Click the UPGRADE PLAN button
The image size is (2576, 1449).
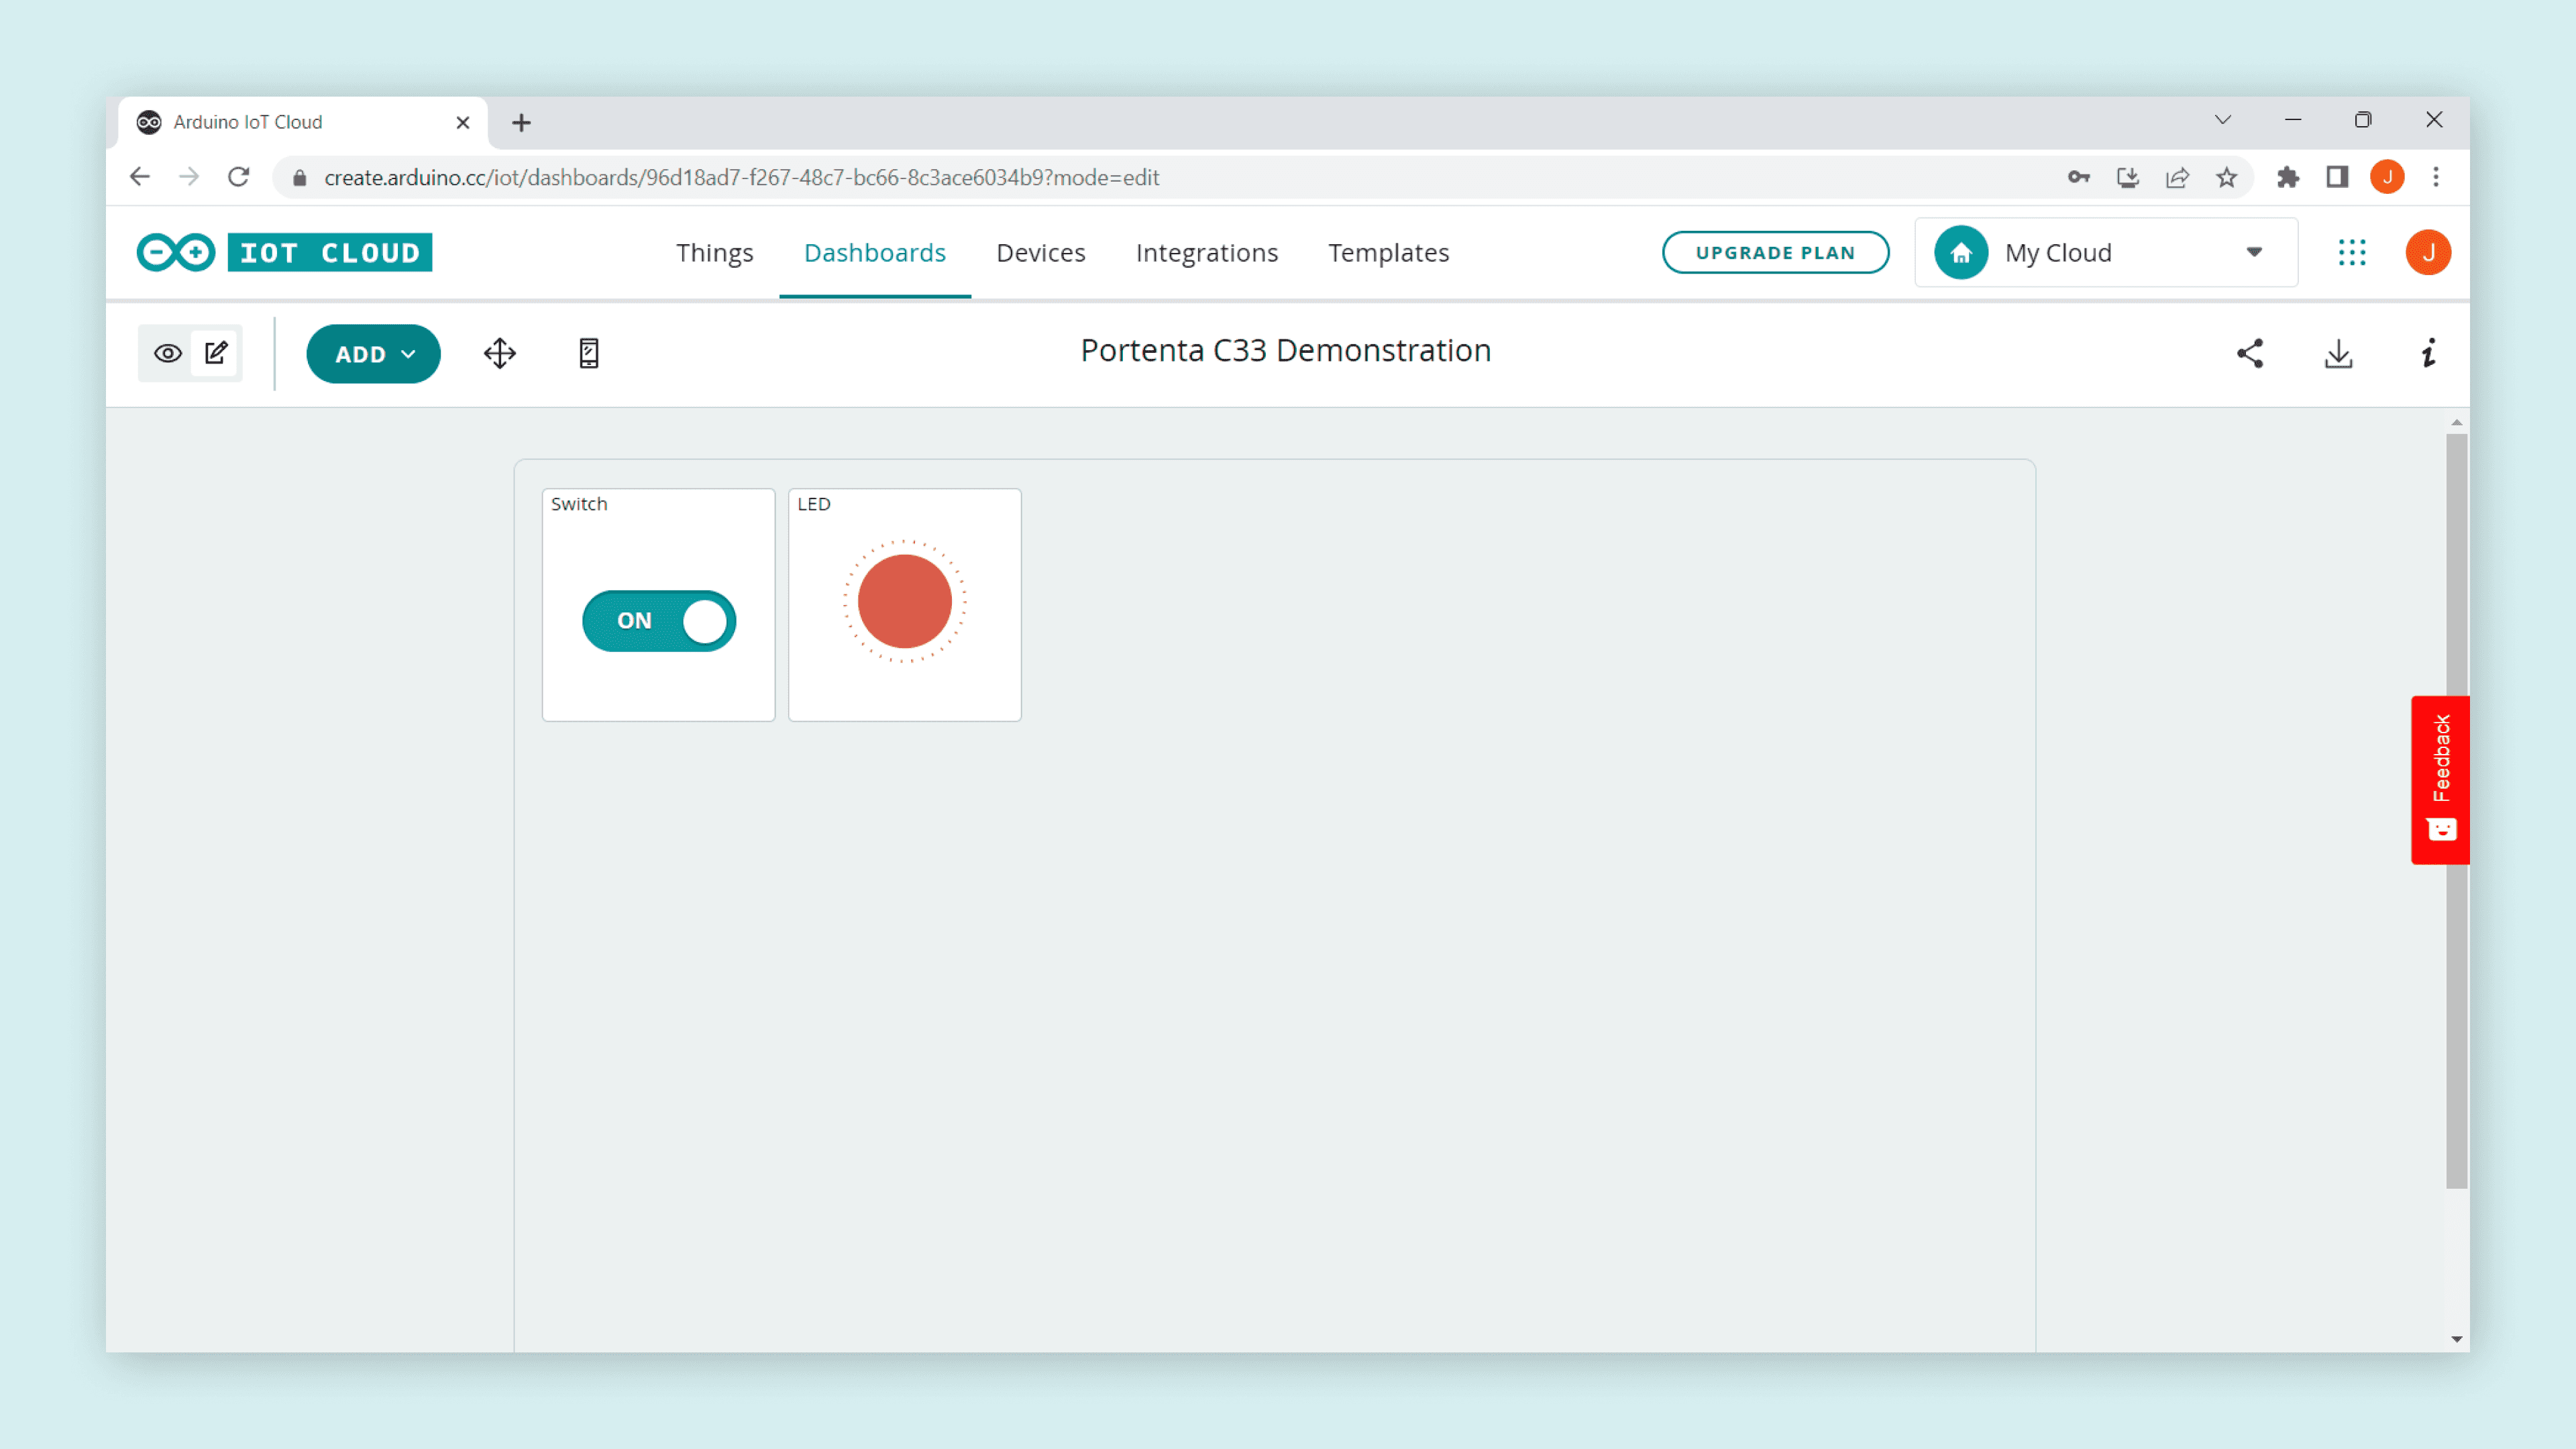click(1774, 252)
